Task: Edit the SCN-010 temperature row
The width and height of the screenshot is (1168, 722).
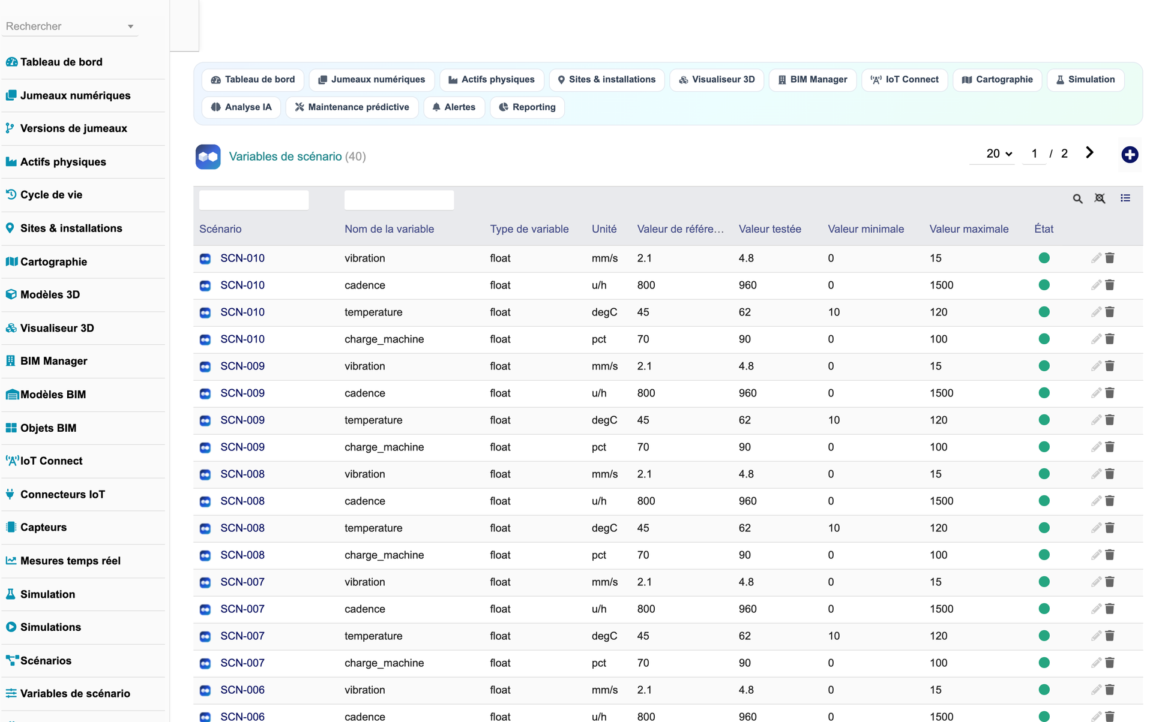Action: [1096, 312]
